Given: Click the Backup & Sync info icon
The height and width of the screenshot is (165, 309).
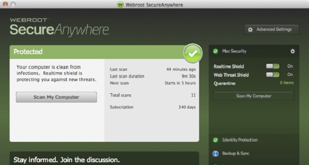Looking at the screenshot, I should pyautogui.click(x=215, y=153).
